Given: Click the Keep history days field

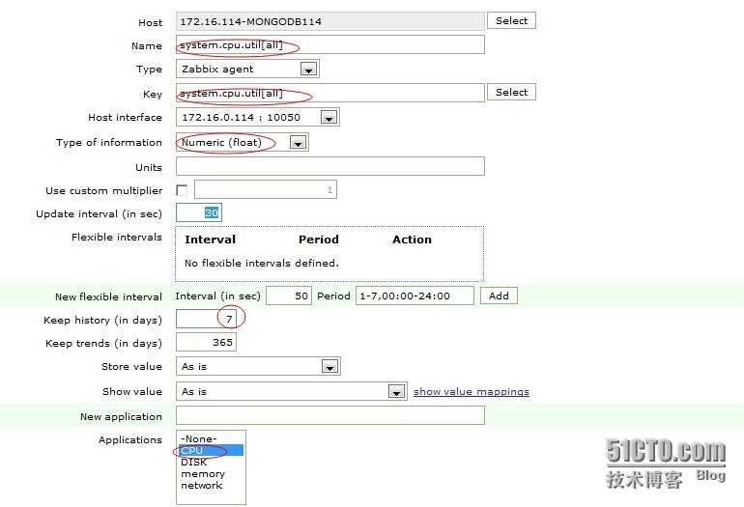Looking at the screenshot, I should coord(206,319).
